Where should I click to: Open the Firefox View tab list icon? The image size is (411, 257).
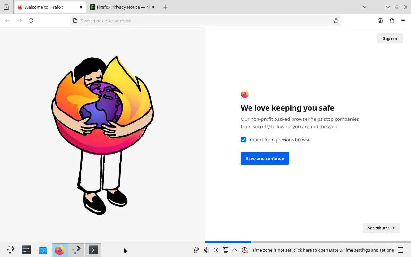click(6, 7)
